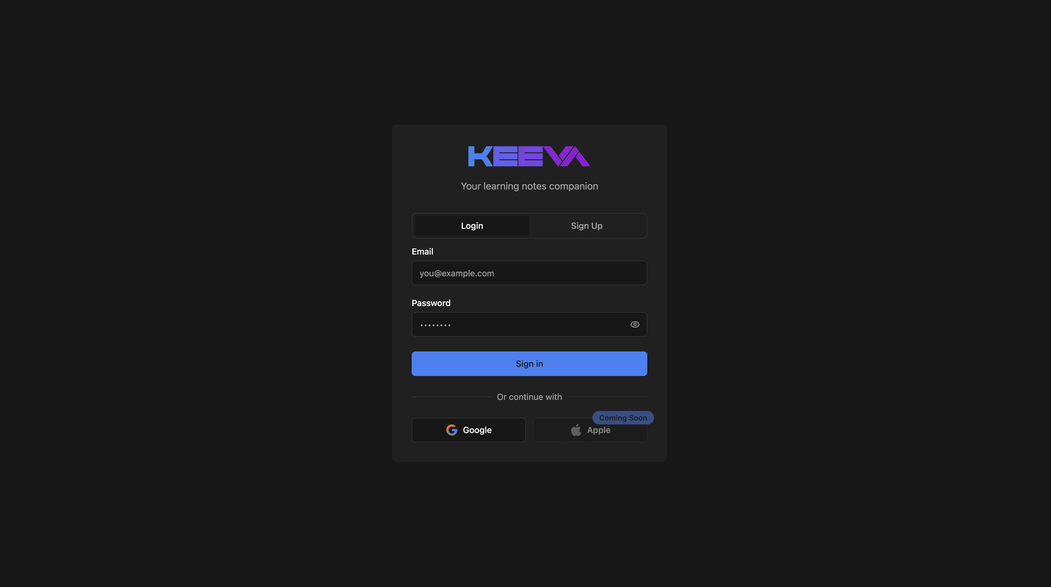This screenshot has height=587, width=1051.
Task: Click the Password field label
Action: pyautogui.click(x=431, y=303)
